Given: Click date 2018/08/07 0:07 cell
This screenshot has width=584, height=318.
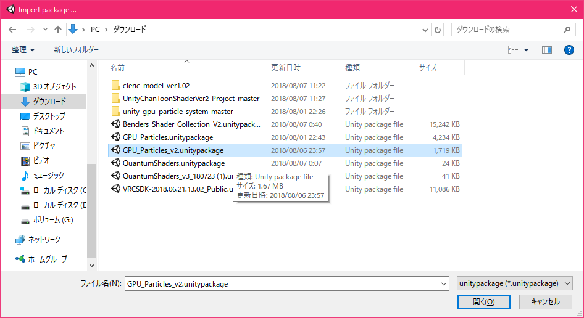Looking at the screenshot, I should pyautogui.click(x=296, y=163).
